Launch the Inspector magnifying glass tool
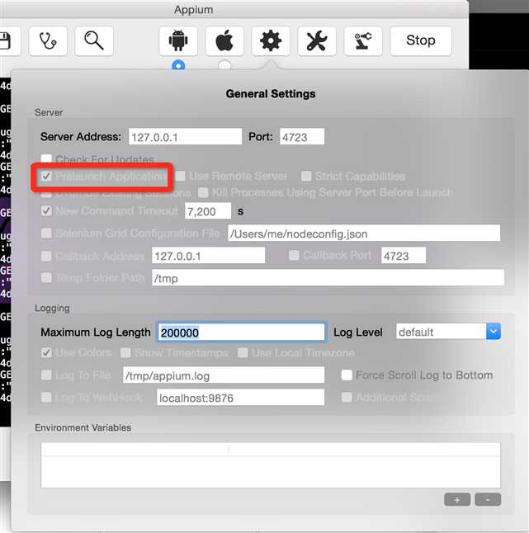The image size is (529, 533). coord(94,40)
